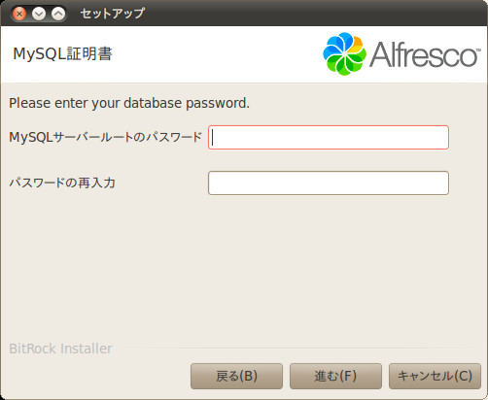The image size is (488, 400).
Task: Maximize the setup window
Action: (58, 14)
